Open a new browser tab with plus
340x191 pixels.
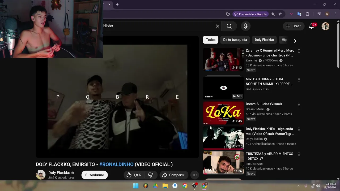click(x=117, y=4)
